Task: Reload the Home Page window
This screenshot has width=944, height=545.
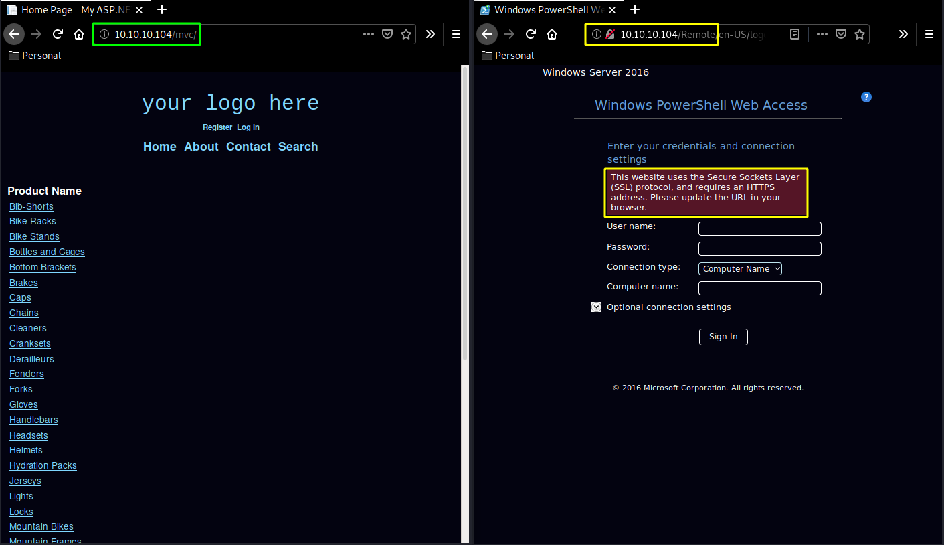Action: point(58,34)
